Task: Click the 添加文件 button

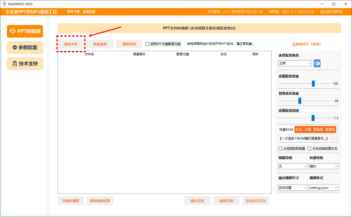Action: click(x=71, y=44)
